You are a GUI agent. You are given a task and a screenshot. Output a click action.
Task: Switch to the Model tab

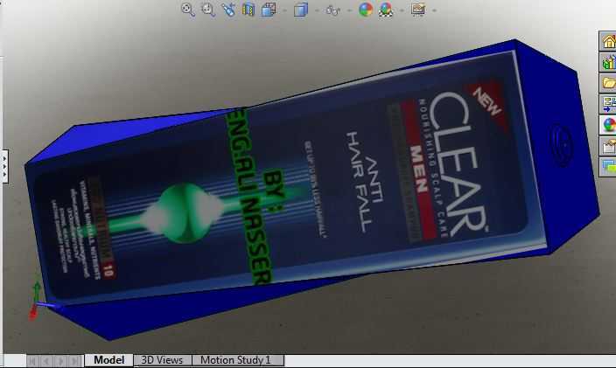coord(108,360)
